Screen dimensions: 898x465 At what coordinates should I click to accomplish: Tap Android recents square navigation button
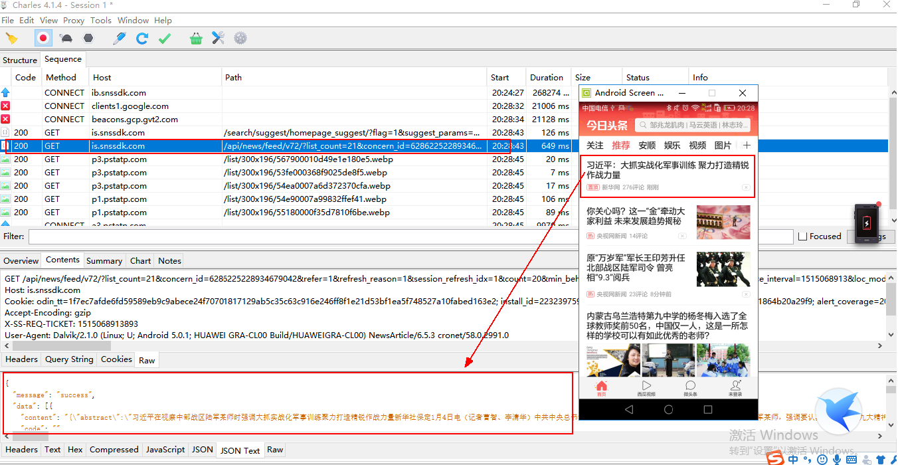tap(708, 409)
